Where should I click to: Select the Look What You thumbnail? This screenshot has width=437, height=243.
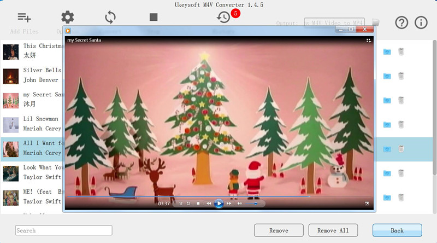(x=11, y=173)
